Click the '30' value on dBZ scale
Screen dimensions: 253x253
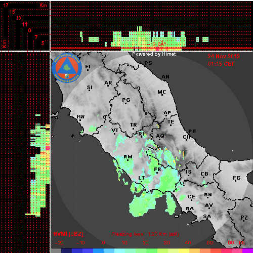pyautogui.click(x=166, y=243)
